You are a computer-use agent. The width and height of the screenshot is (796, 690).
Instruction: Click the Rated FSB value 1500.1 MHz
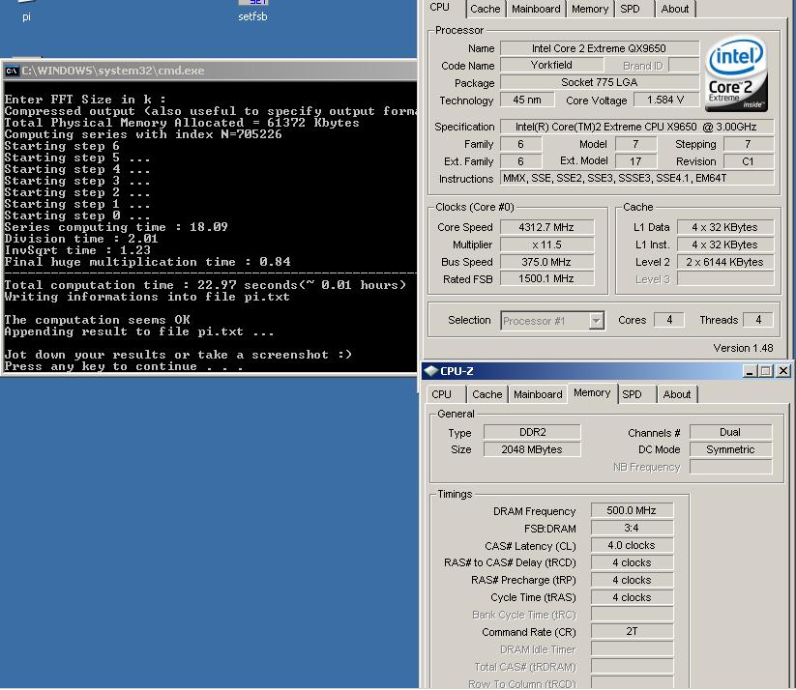[x=546, y=279]
